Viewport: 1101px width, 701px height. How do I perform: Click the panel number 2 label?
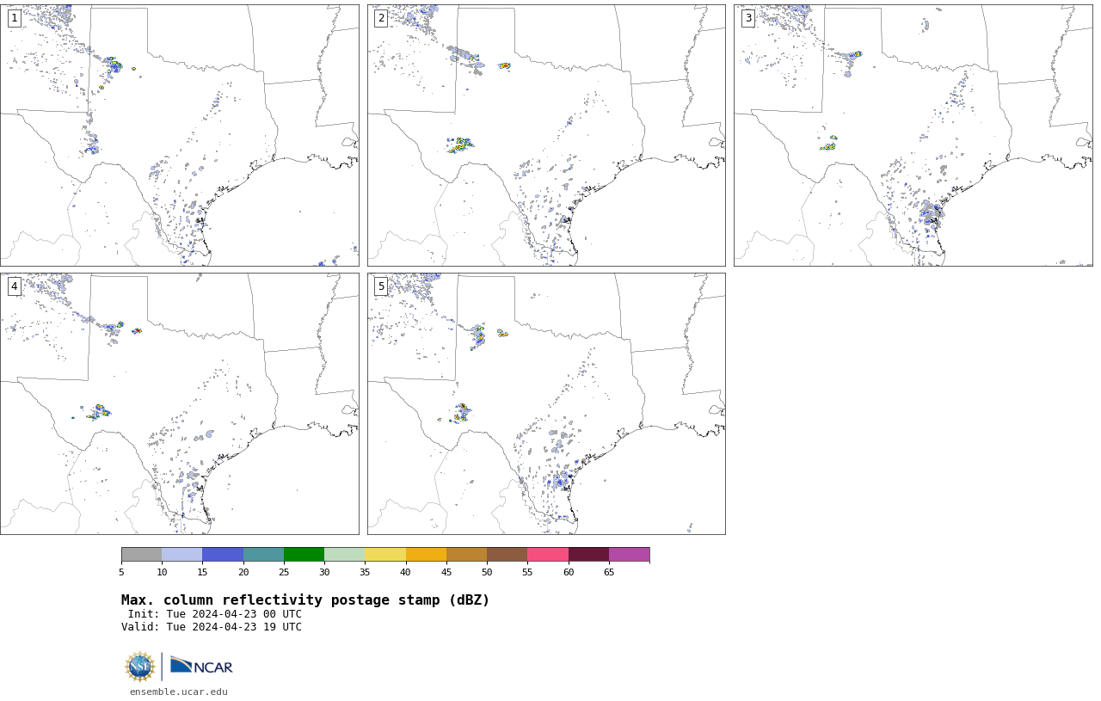tap(381, 18)
